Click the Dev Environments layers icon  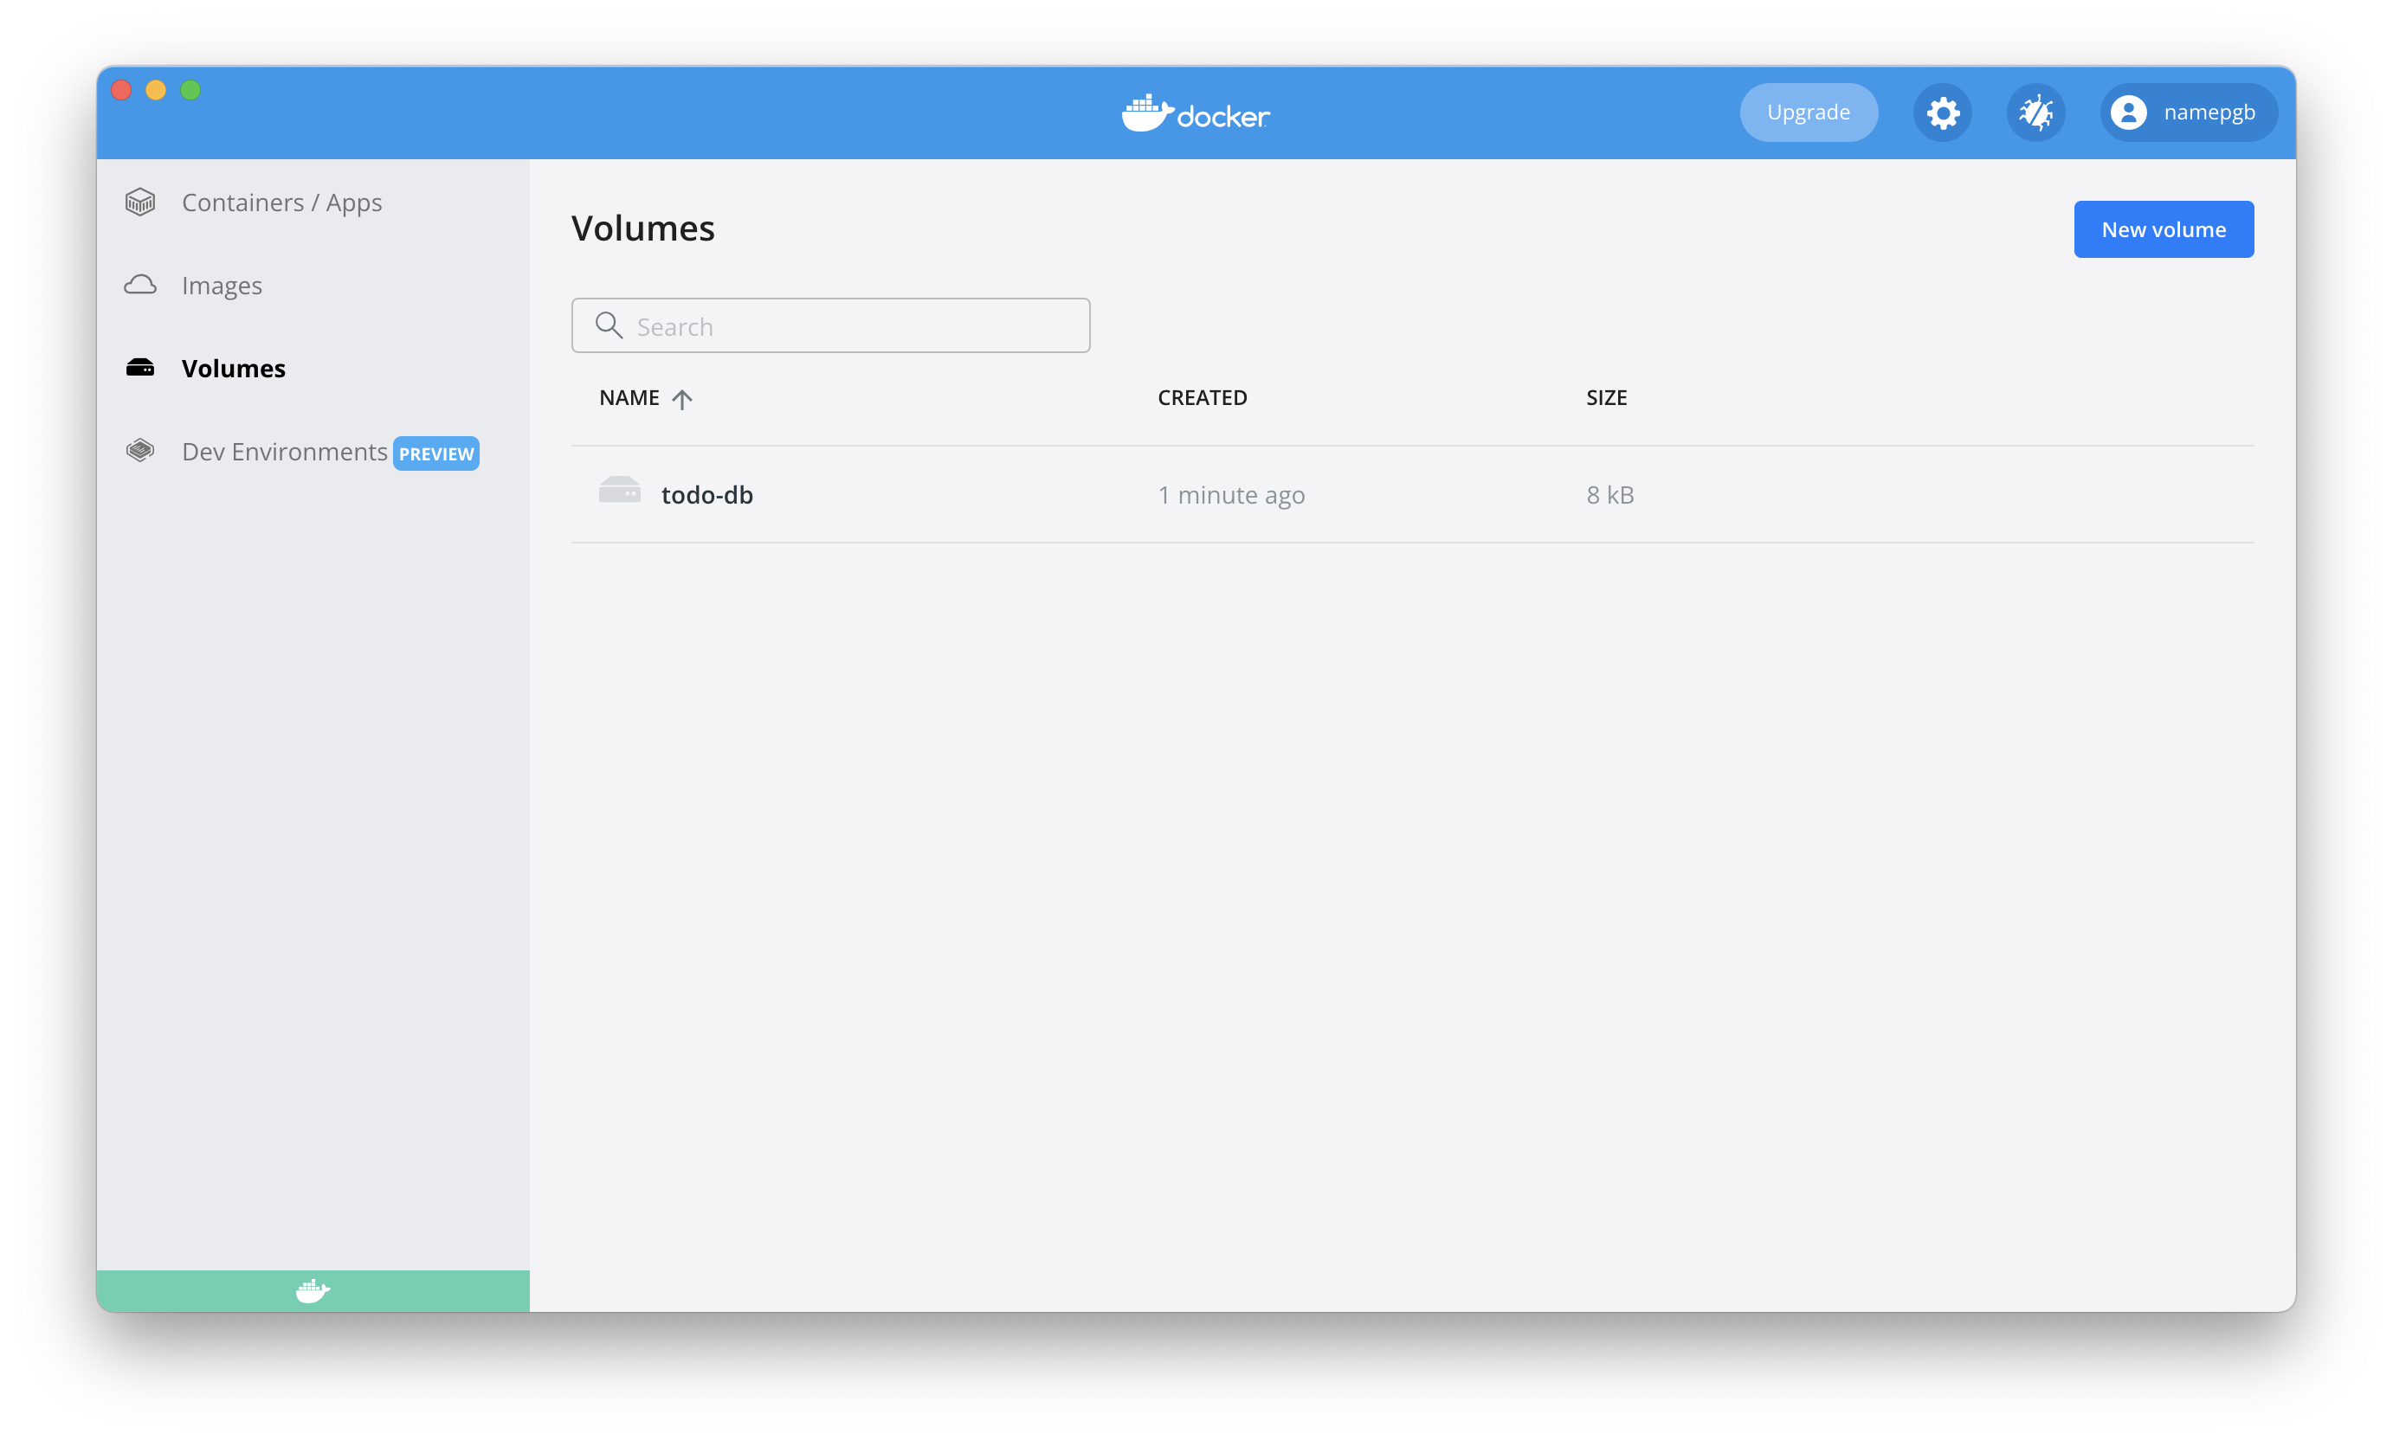point(141,451)
